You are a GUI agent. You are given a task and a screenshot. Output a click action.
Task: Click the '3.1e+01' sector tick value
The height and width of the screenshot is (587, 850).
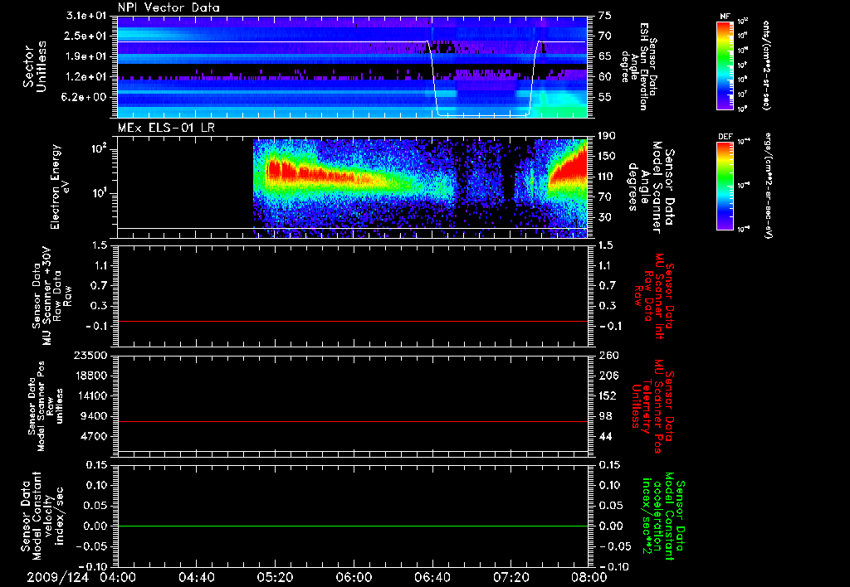coord(86,16)
